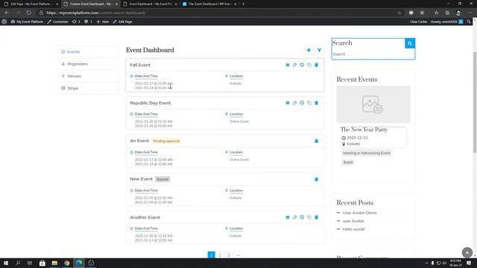Open the user Avatar post
This screenshot has height=268, width=477.
pos(353,221)
